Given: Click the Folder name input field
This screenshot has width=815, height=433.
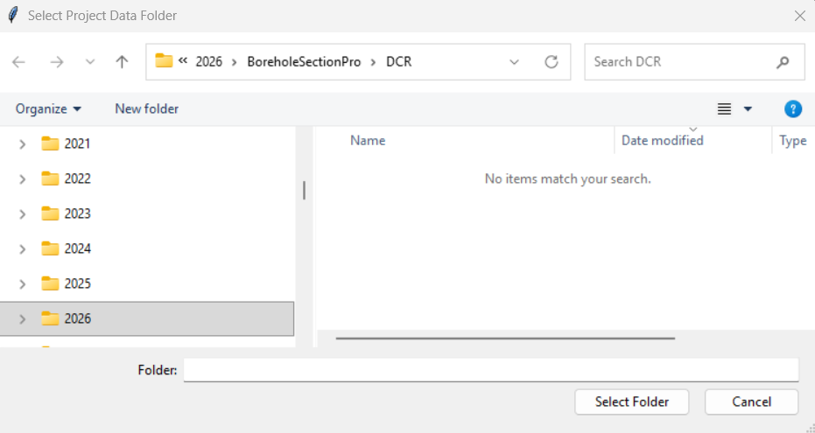Looking at the screenshot, I should point(490,370).
